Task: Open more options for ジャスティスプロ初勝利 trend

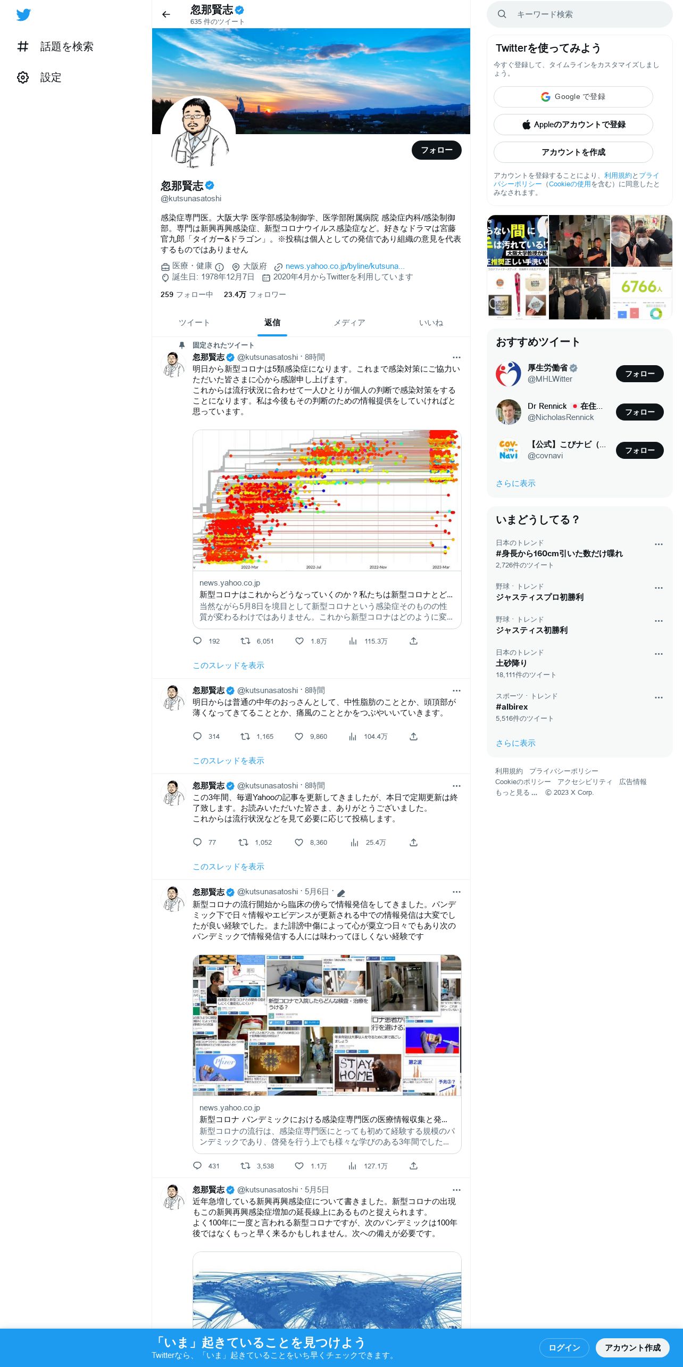Action: 659,588
